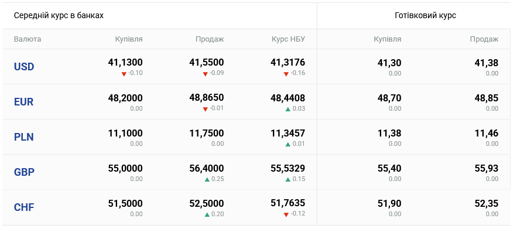The height and width of the screenshot is (232, 527).
Task: Click the green up arrow under GBP Курс НБУ
Action: (288, 179)
